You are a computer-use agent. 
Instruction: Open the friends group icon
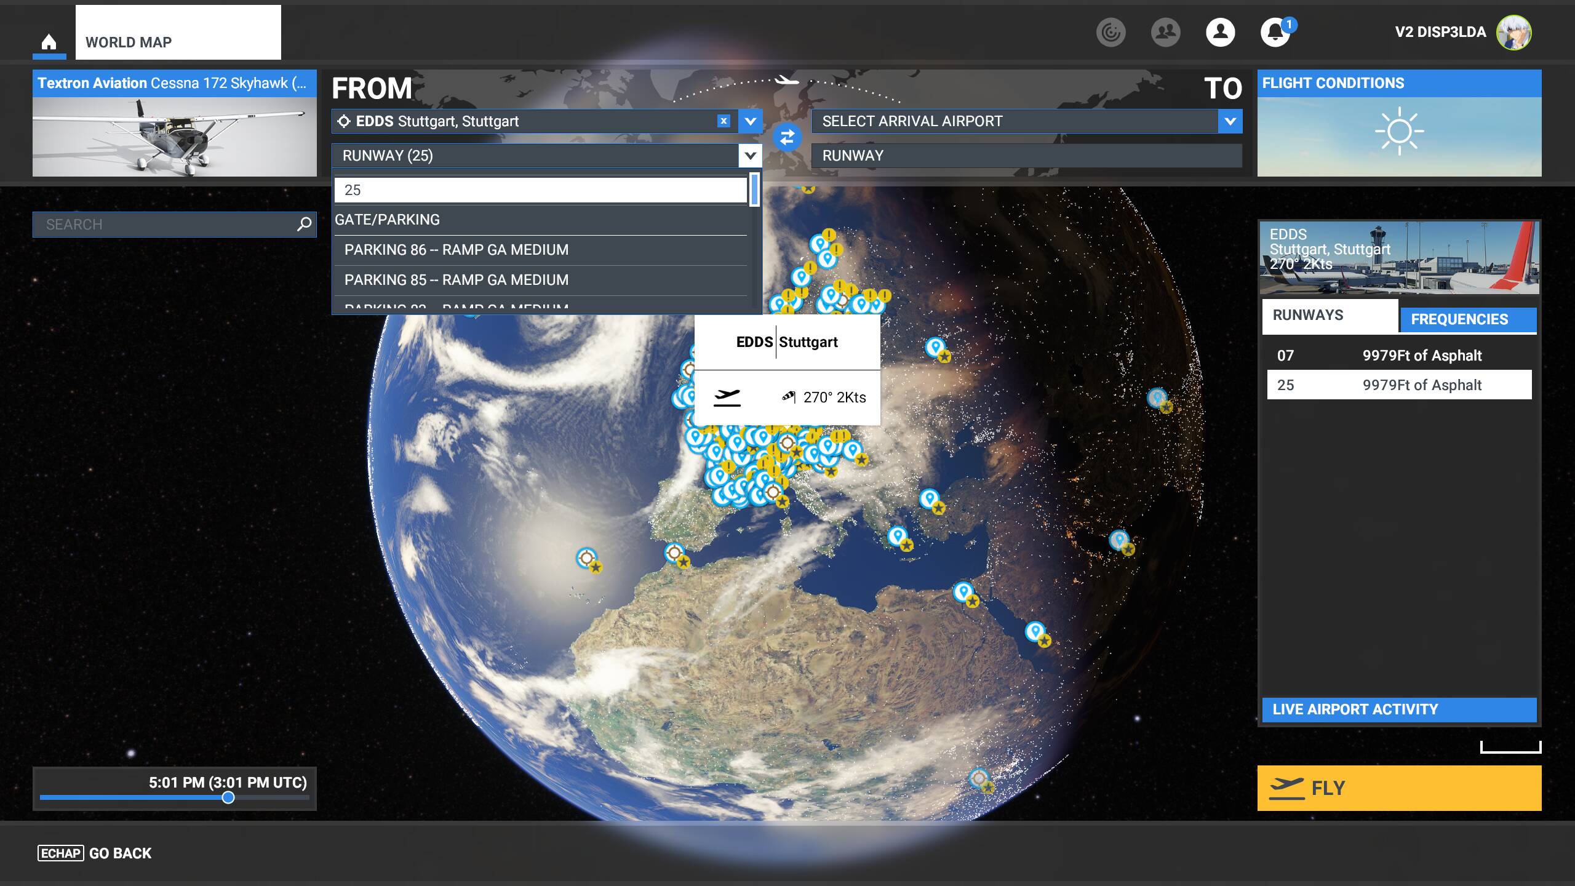(1165, 32)
